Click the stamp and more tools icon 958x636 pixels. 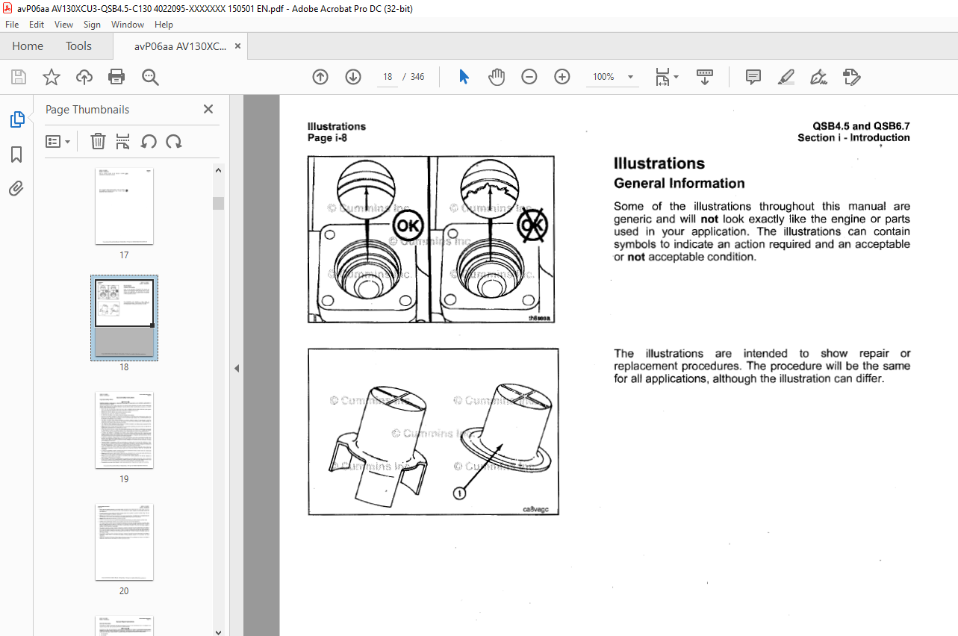pos(851,77)
